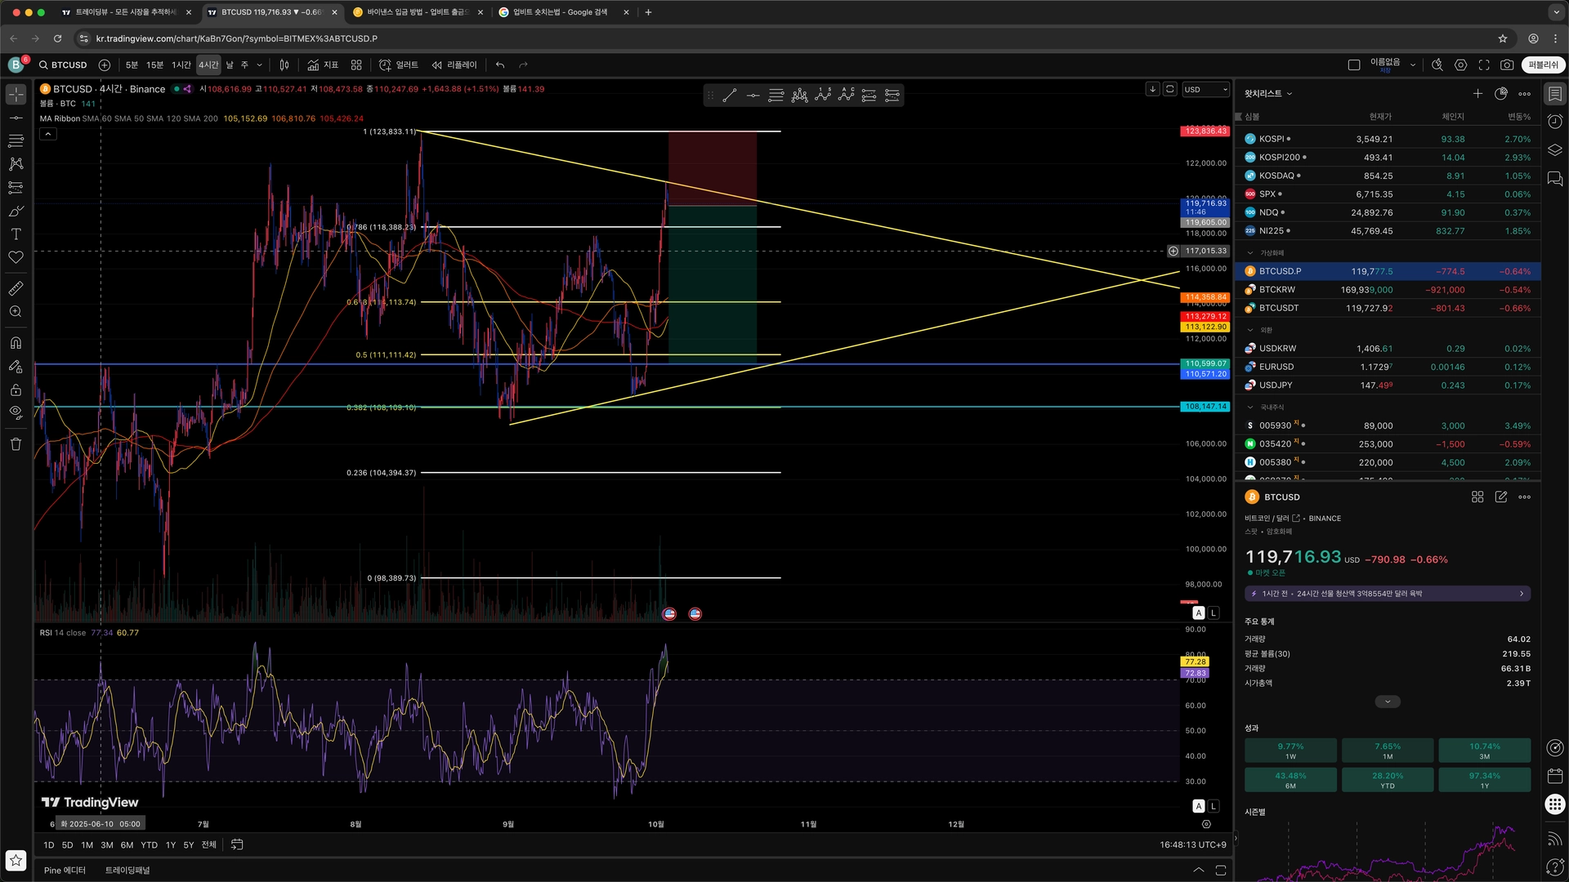Screen dimensions: 1569x882
Task: Click the trash can remove-drawings icon
Action: [x=16, y=444]
